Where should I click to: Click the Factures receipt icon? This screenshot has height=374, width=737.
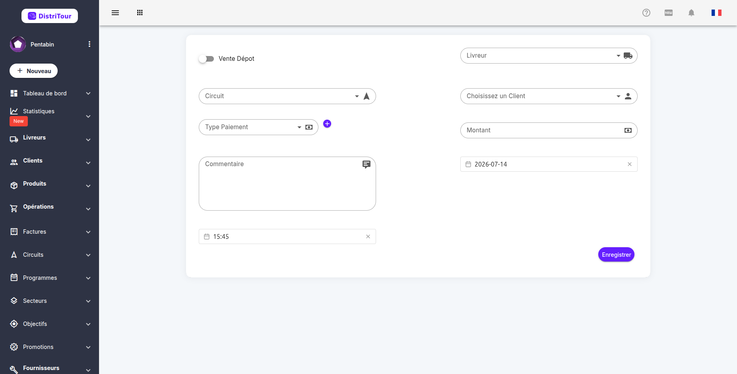14,232
